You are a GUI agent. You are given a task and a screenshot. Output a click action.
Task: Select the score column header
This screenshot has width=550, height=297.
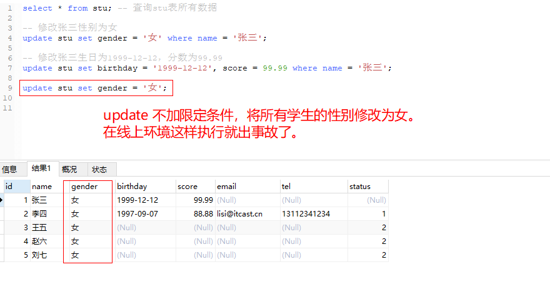coord(187,186)
